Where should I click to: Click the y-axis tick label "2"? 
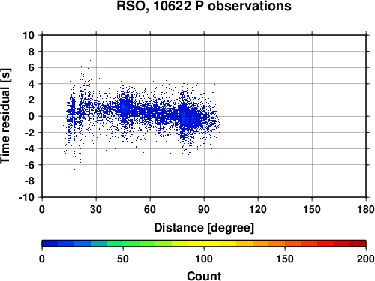coord(31,100)
